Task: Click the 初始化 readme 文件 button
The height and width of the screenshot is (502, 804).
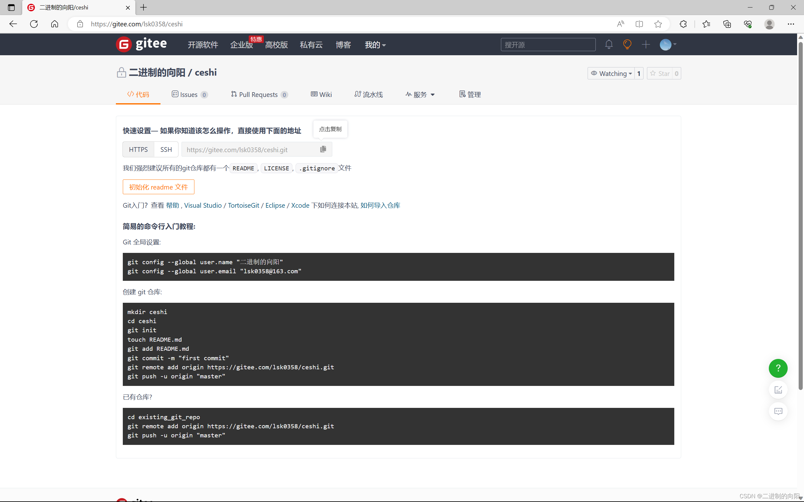Action: tap(158, 187)
